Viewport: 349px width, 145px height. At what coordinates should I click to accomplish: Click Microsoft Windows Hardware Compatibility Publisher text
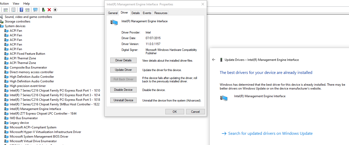[171, 52]
